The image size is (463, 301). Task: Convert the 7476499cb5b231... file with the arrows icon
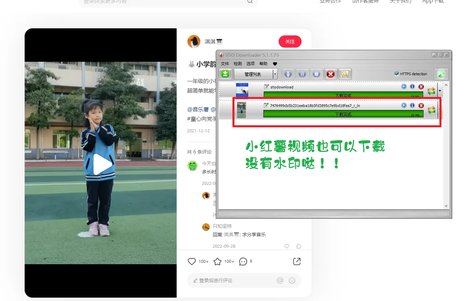431,110
